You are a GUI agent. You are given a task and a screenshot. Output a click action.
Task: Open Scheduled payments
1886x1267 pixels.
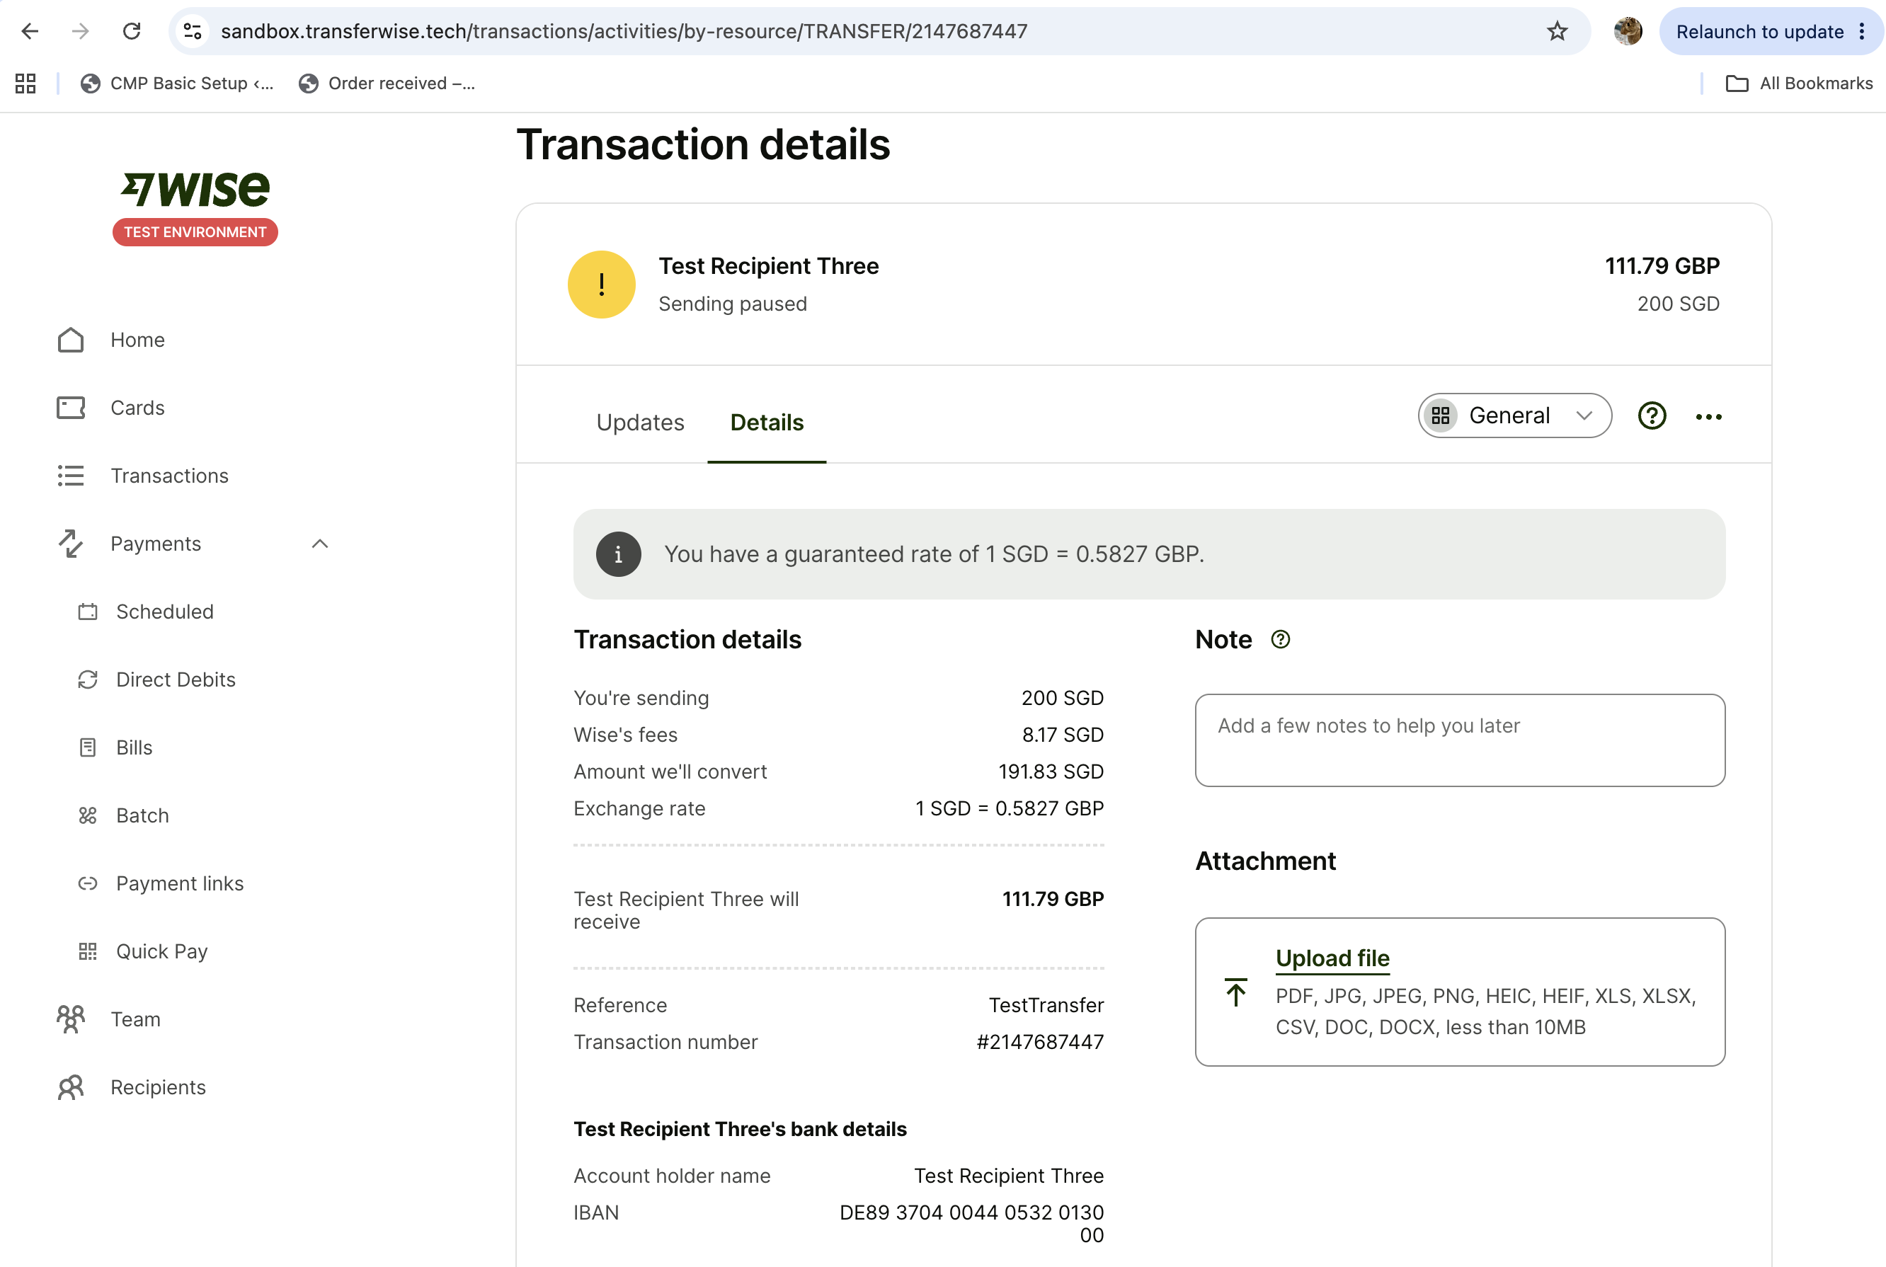coord(165,612)
